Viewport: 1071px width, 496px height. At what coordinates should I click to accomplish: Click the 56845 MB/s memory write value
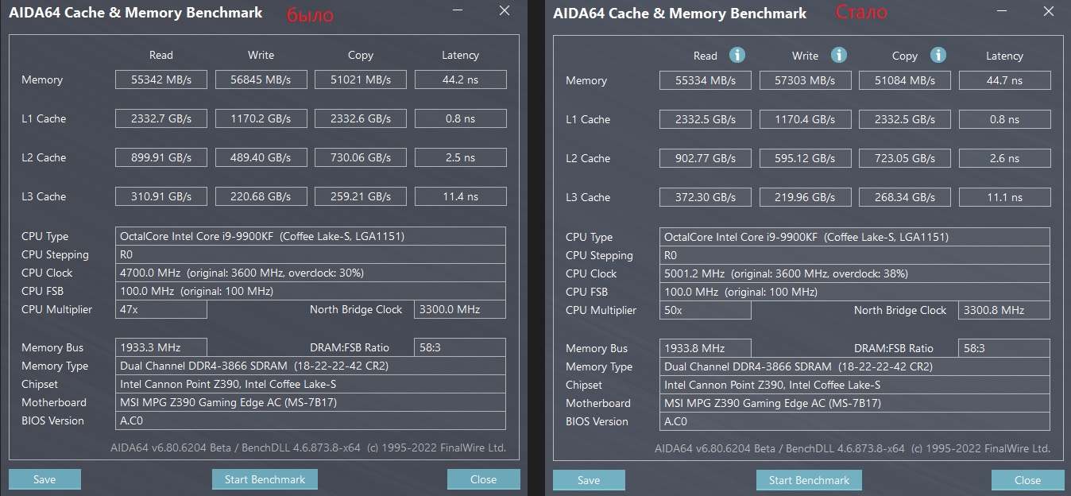pyautogui.click(x=261, y=79)
